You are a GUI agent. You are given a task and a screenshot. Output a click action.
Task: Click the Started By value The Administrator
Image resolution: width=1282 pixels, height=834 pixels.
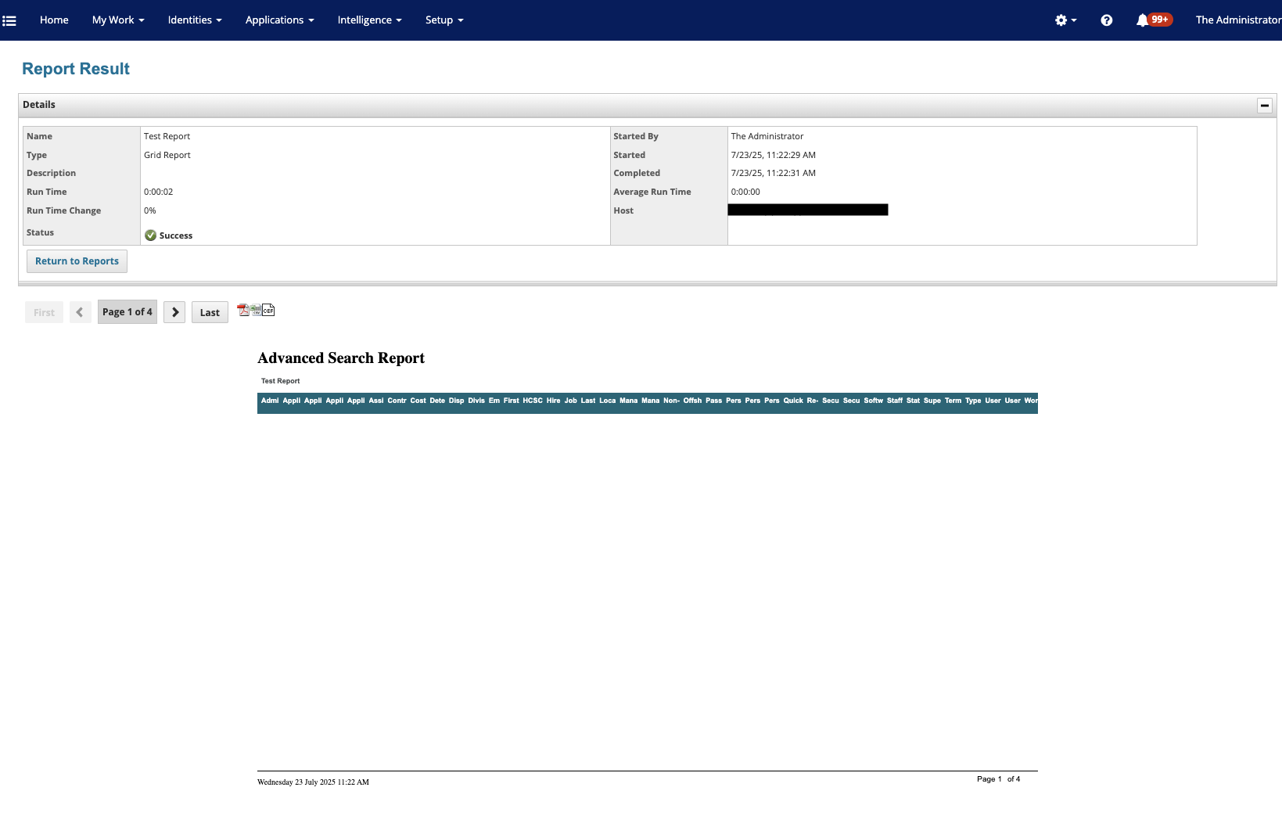pyautogui.click(x=767, y=136)
